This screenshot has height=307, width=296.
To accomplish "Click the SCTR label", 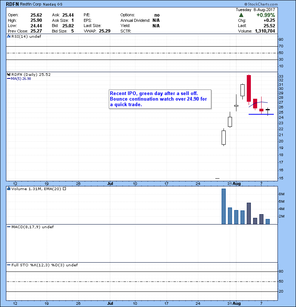I will point(126,31).
